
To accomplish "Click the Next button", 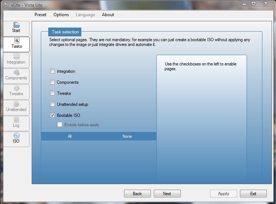I will [167, 194].
